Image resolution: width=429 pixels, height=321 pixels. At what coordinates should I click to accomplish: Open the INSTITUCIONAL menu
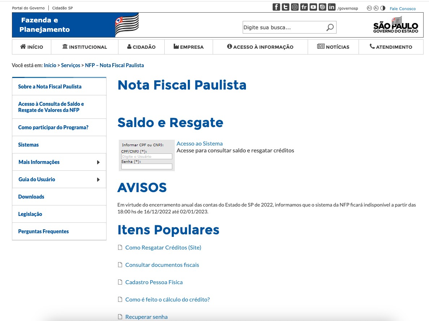[84, 47]
